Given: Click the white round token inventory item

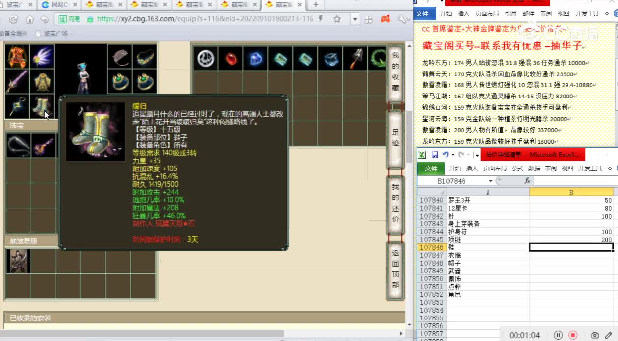Looking at the screenshot, I should 206,59.
